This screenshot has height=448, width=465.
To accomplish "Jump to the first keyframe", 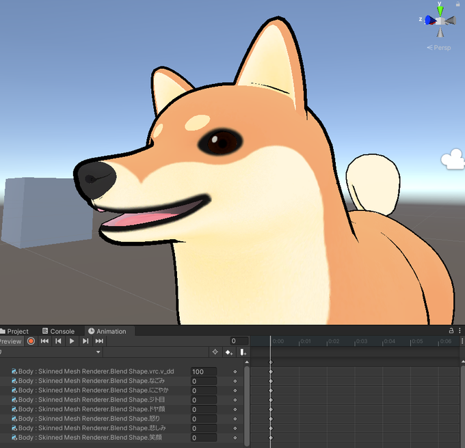I will click(x=44, y=341).
